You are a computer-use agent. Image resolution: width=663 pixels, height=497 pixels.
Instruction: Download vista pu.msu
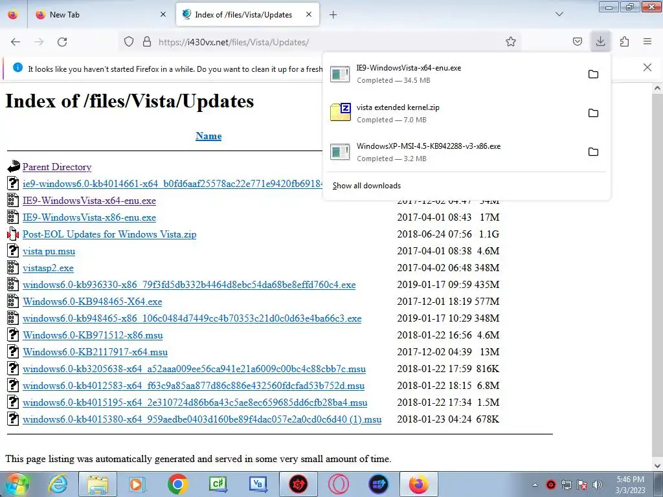tap(49, 251)
